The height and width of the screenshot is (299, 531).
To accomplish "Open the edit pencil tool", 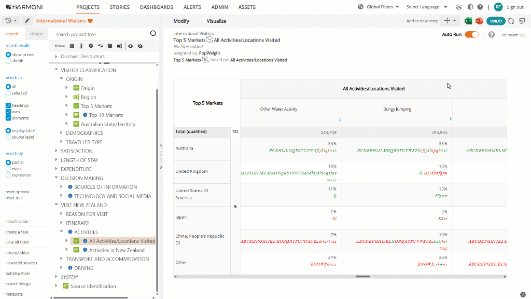I will [x=27, y=21].
